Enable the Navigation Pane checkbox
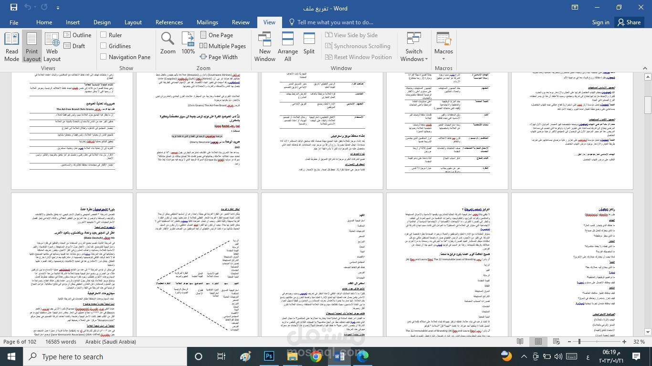Screen dimensions: 652x366 coord(104,57)
